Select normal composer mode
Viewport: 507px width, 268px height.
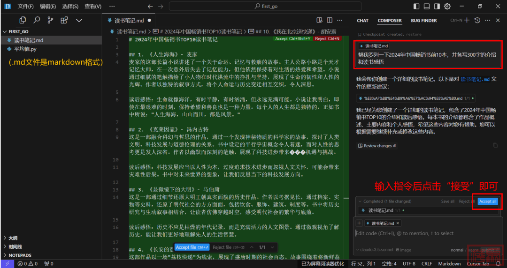[x=457, y=250]
